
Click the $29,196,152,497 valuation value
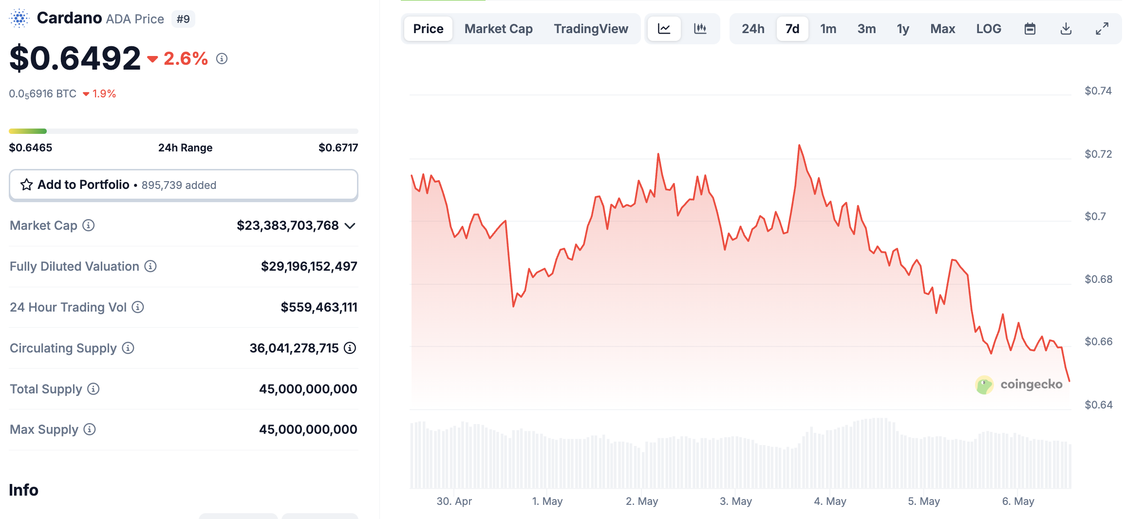coord(309,266)
